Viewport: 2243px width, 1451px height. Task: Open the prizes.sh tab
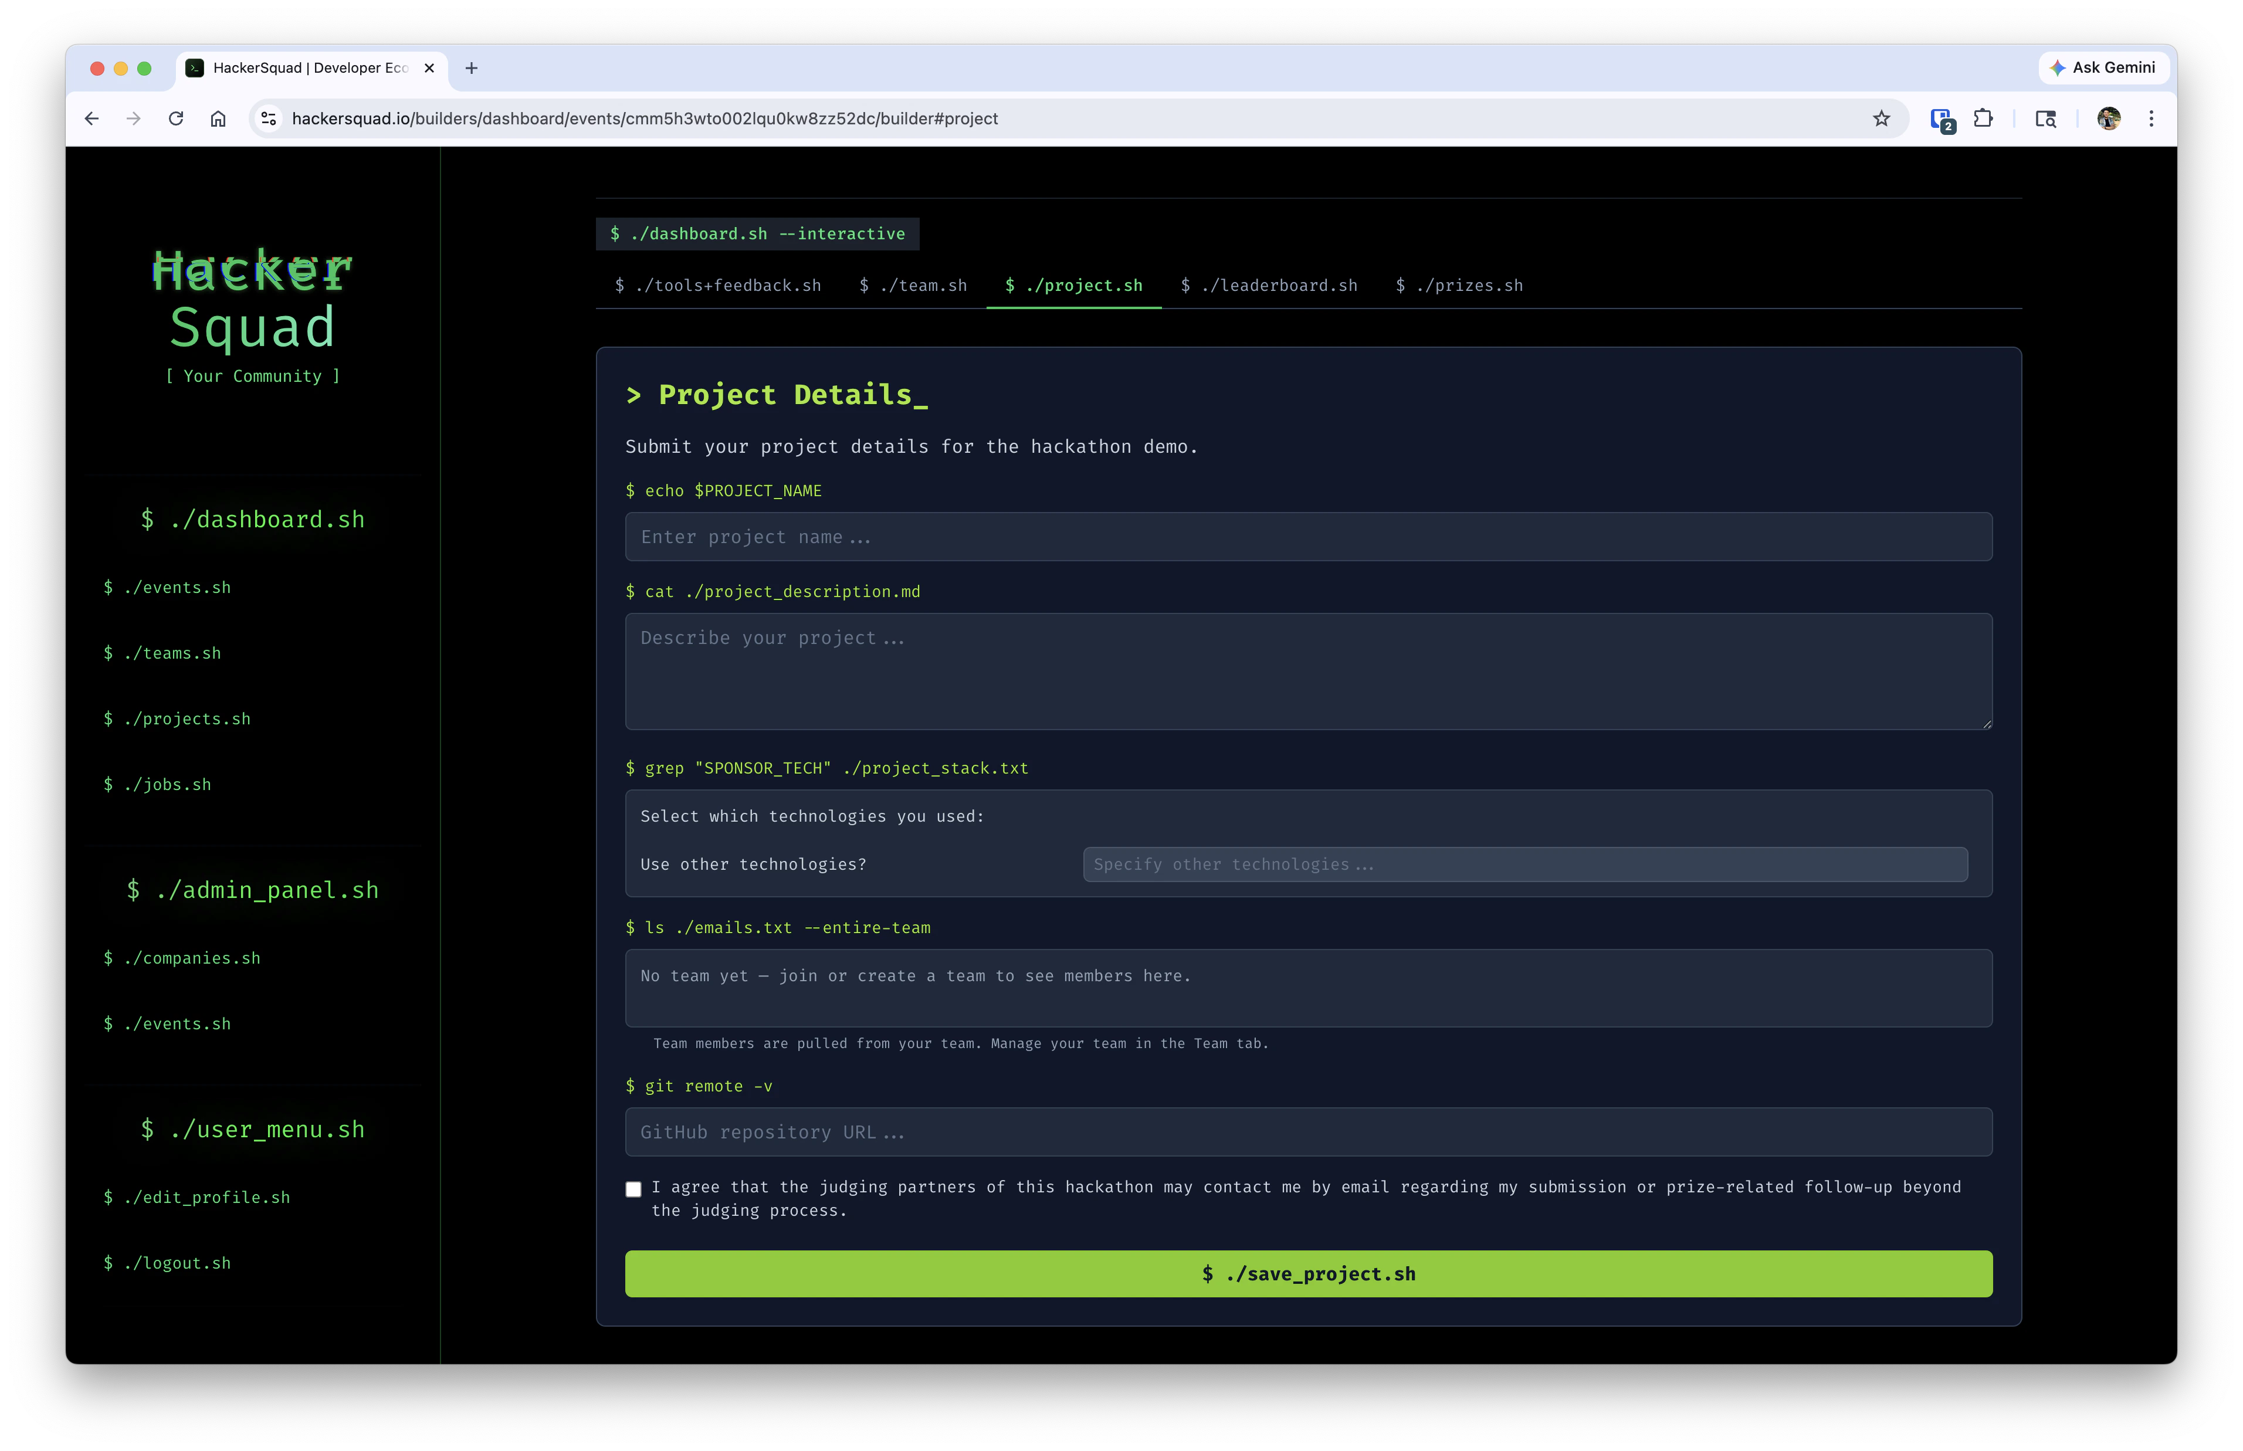1459,286
